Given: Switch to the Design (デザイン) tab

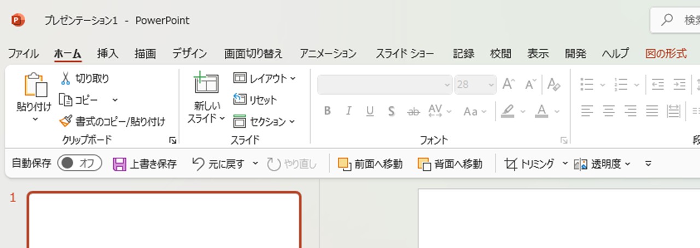Looking at the screenshot, I should 190,53.
